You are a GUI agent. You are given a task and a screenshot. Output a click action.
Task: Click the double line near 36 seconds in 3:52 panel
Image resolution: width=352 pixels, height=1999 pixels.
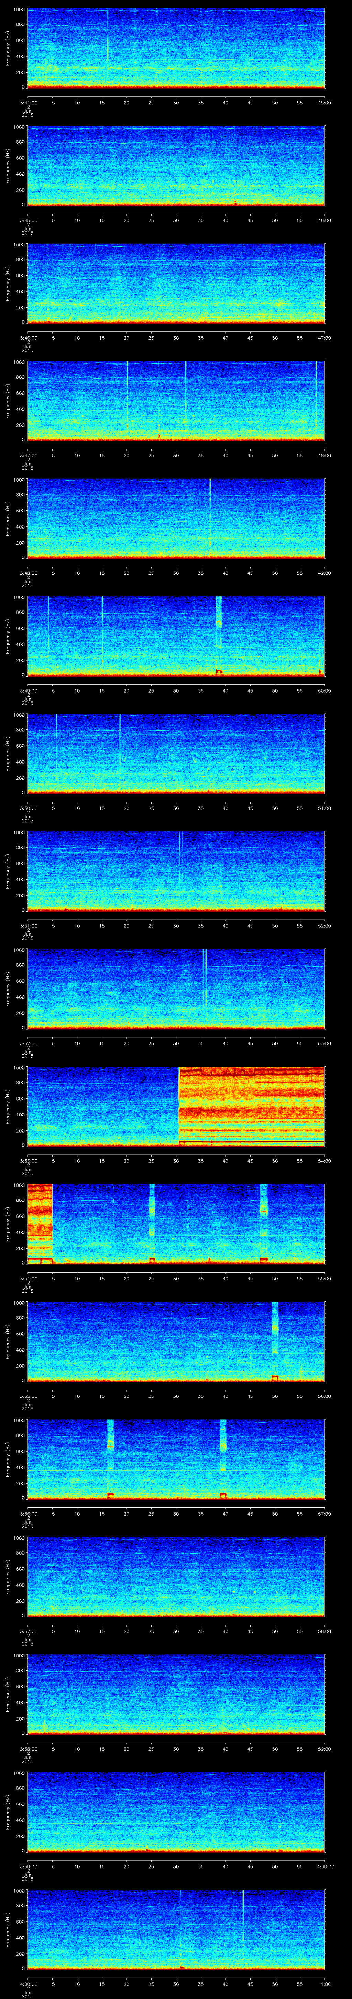[x=204, y=978]
